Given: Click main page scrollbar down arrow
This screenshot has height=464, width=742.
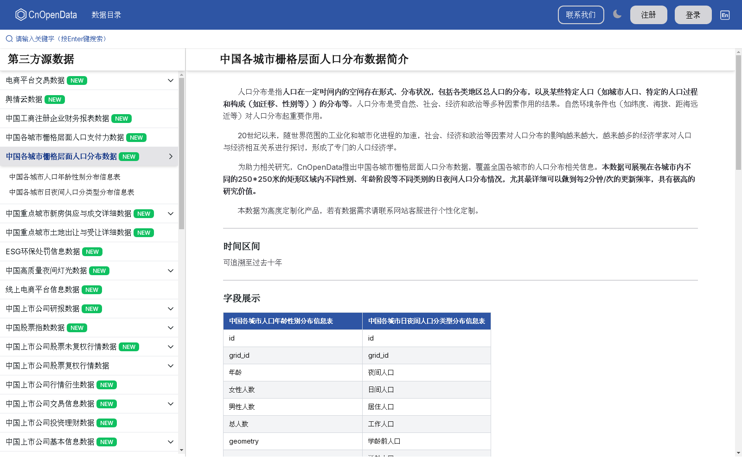Looking at the screenshot, I should point(738,452).
